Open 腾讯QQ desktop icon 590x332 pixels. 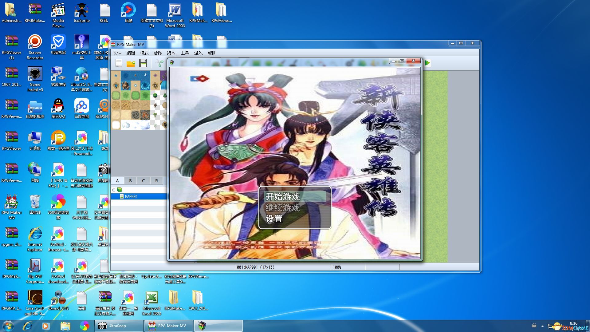click(58, 109)
